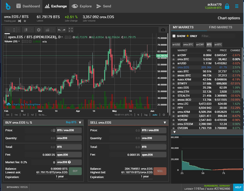Open Explore tab
Viewport: 244px width, 191px height.
82,6
